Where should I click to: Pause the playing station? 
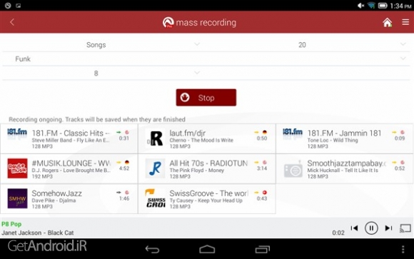371,228
